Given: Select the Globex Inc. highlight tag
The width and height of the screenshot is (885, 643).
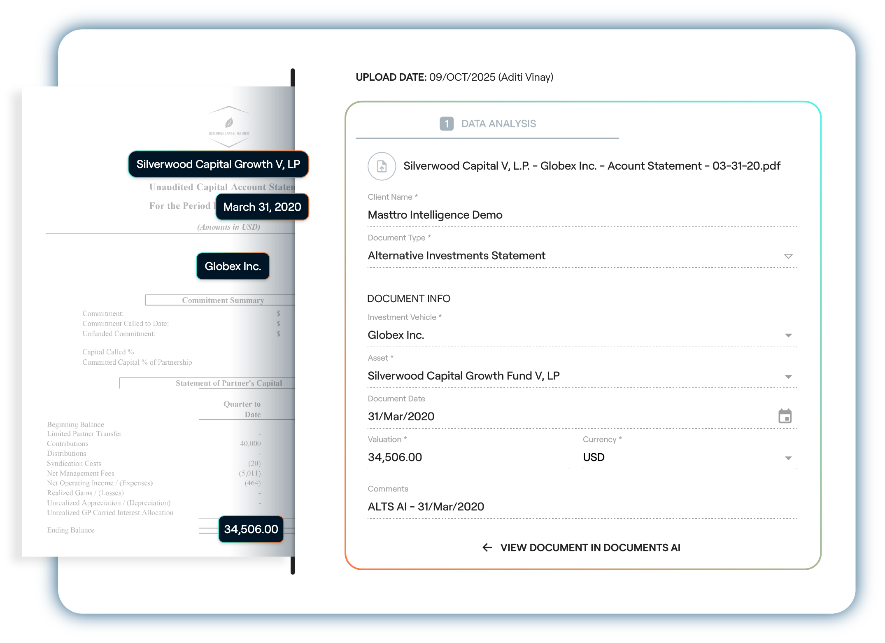Looking at the screenshot, I should tap(233, 266).
